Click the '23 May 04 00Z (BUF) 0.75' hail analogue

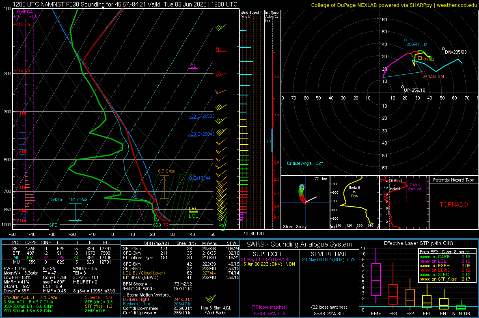(329, 259)
